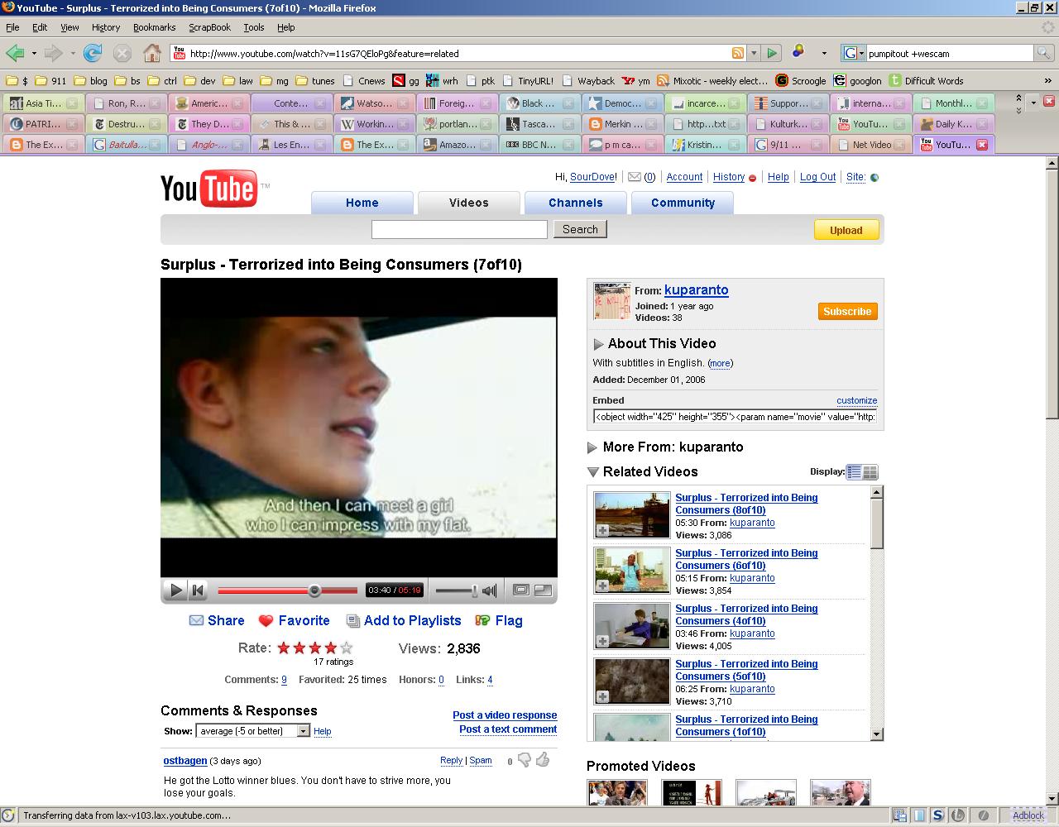
Task: Click the thumbs down on ostbagen's comment
Action: click(x=524, y=760)
